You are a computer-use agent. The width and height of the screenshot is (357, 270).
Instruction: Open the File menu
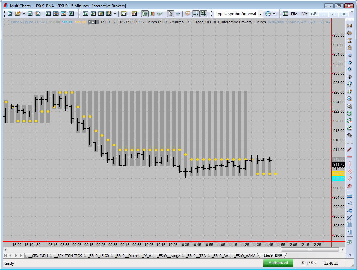click(294, 14)
